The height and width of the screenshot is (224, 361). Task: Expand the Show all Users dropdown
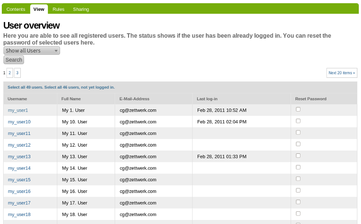point(32,50)
